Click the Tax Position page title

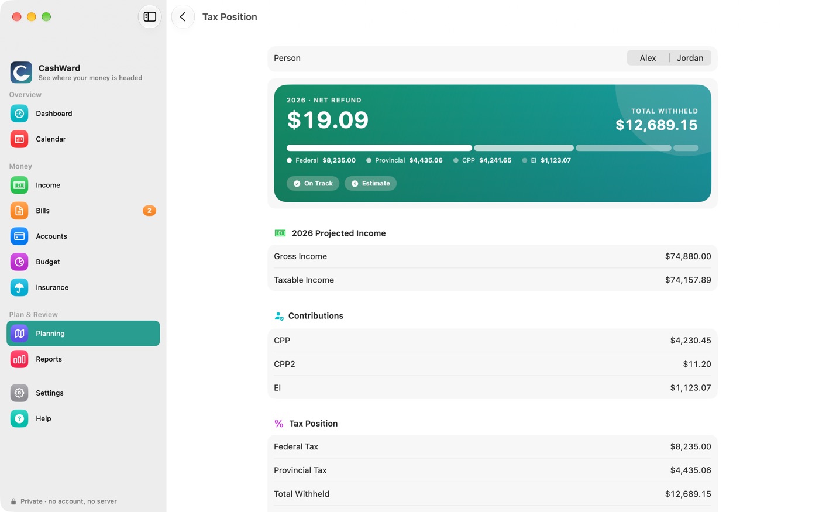230,17
